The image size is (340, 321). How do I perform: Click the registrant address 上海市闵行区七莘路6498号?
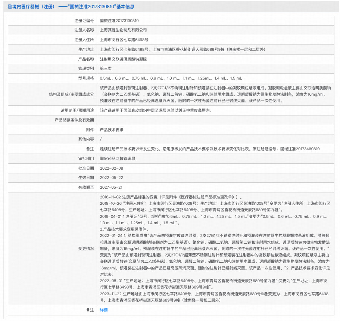(124, 40)
